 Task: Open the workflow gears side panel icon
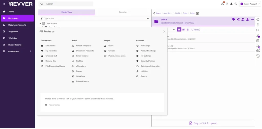pos(258,51)
